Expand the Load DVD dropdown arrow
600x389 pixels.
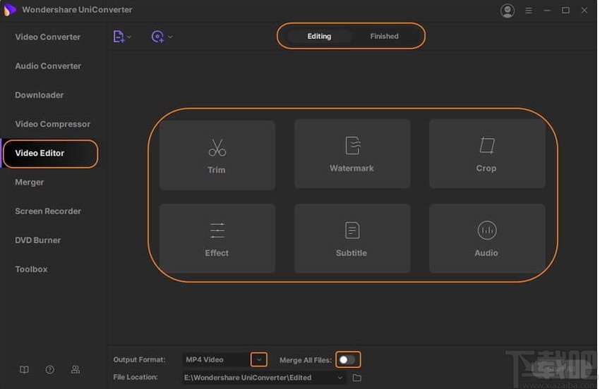pos(170,37)
